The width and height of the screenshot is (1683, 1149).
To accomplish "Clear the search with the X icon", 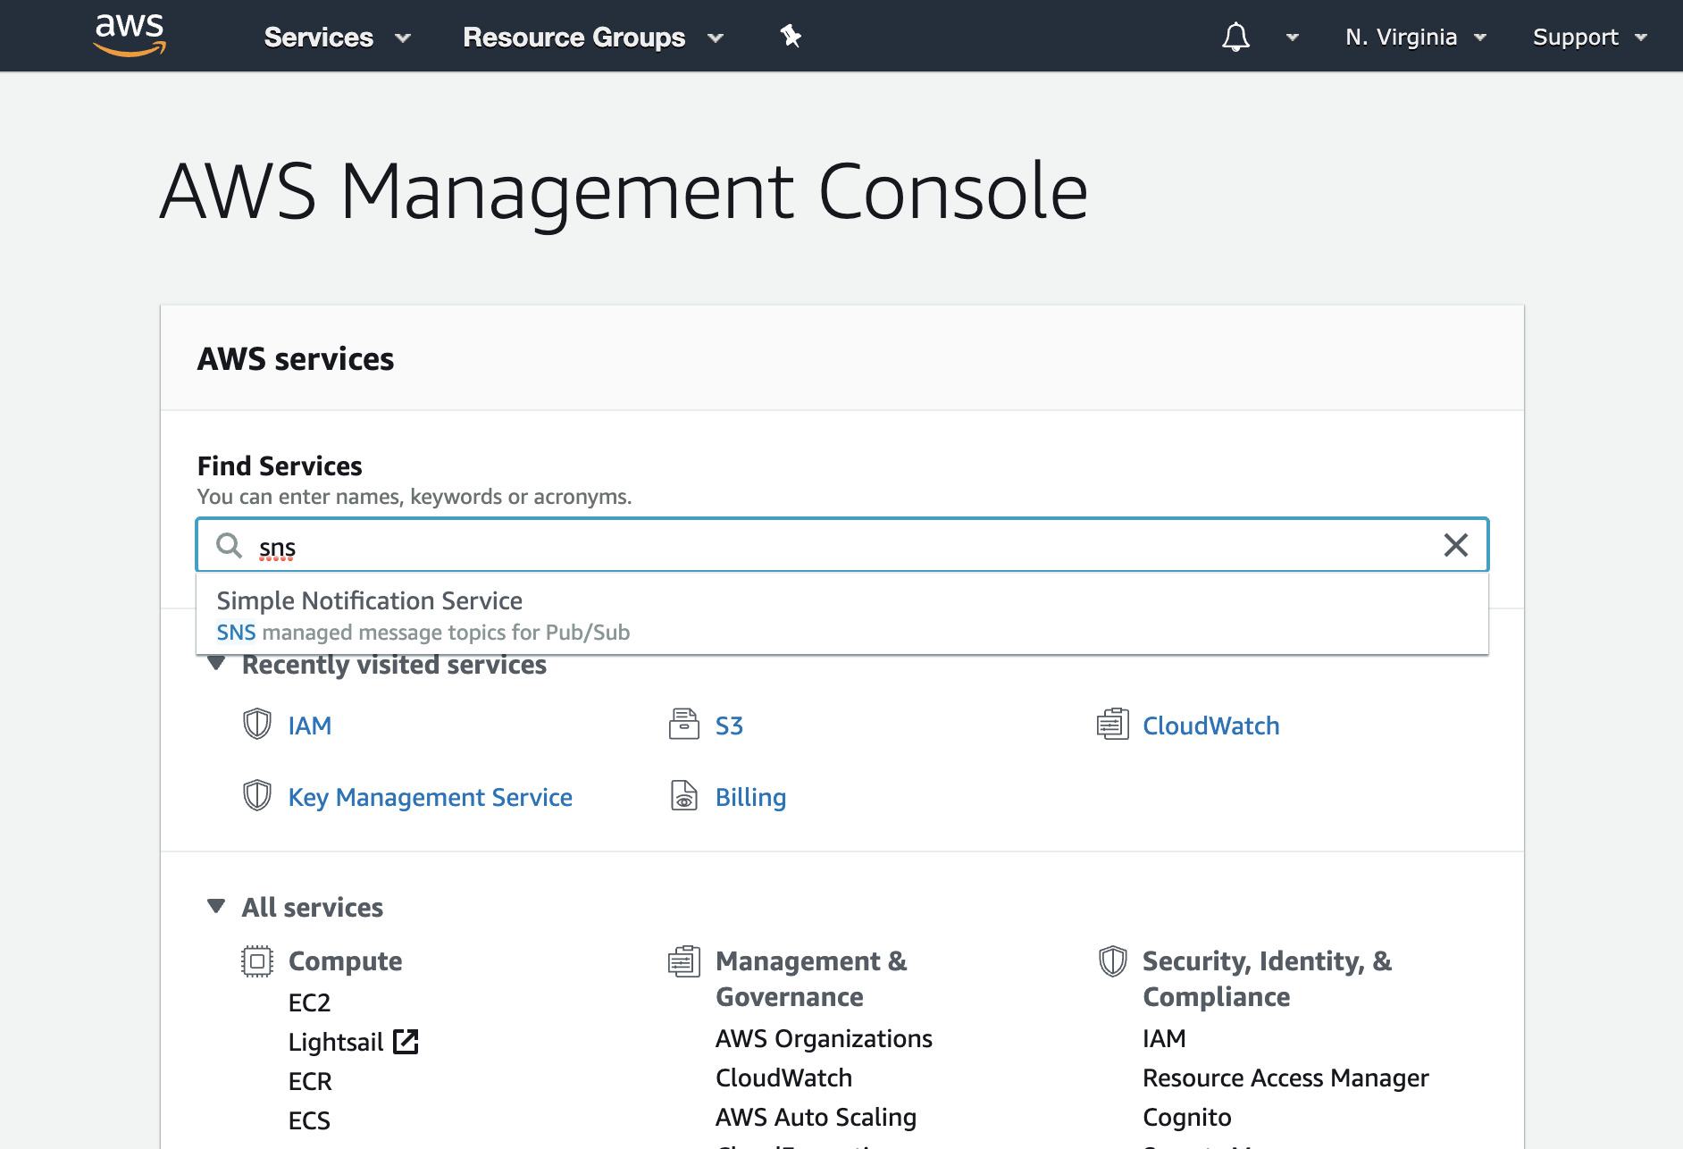I will [x=1456, y=545].
